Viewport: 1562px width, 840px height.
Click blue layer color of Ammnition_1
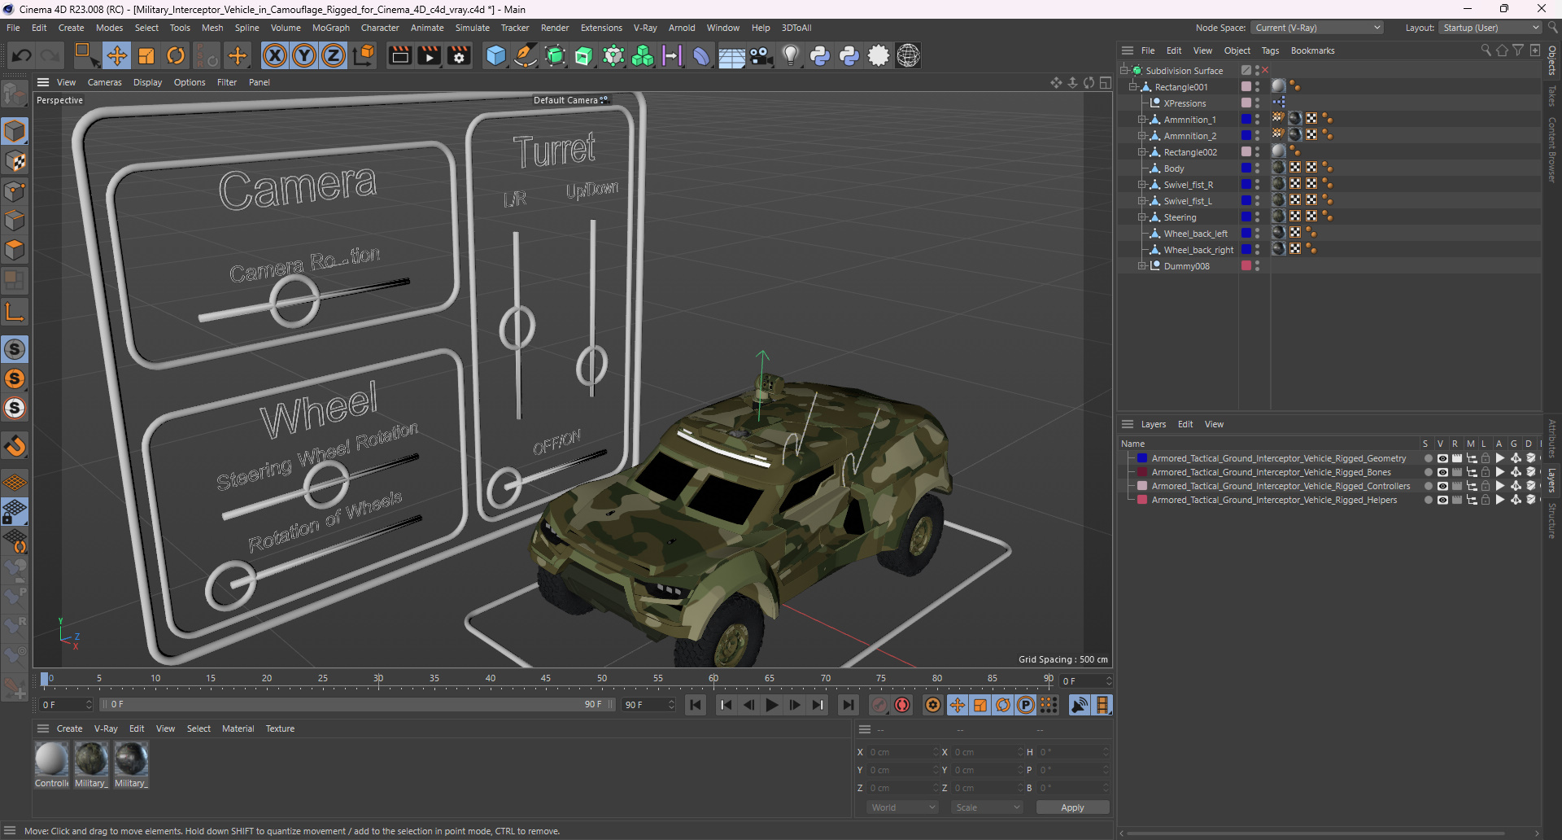1246,120
